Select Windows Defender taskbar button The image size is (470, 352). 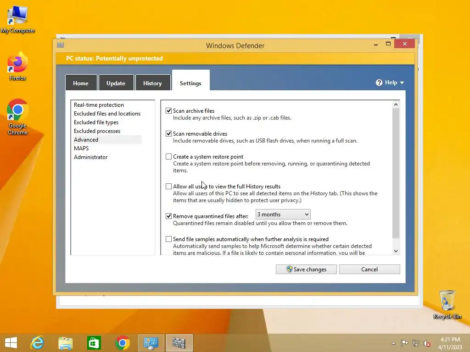coord(179,343)
